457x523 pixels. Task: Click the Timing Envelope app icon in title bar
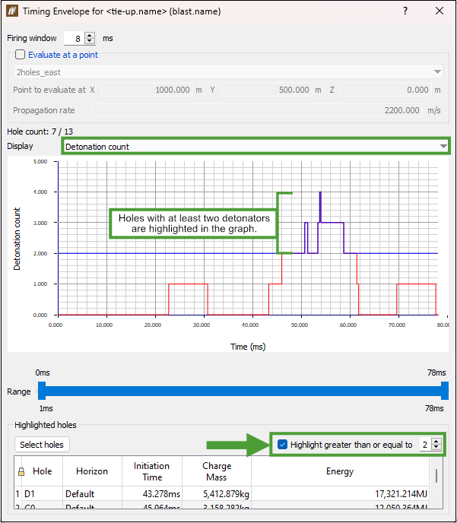12,11
